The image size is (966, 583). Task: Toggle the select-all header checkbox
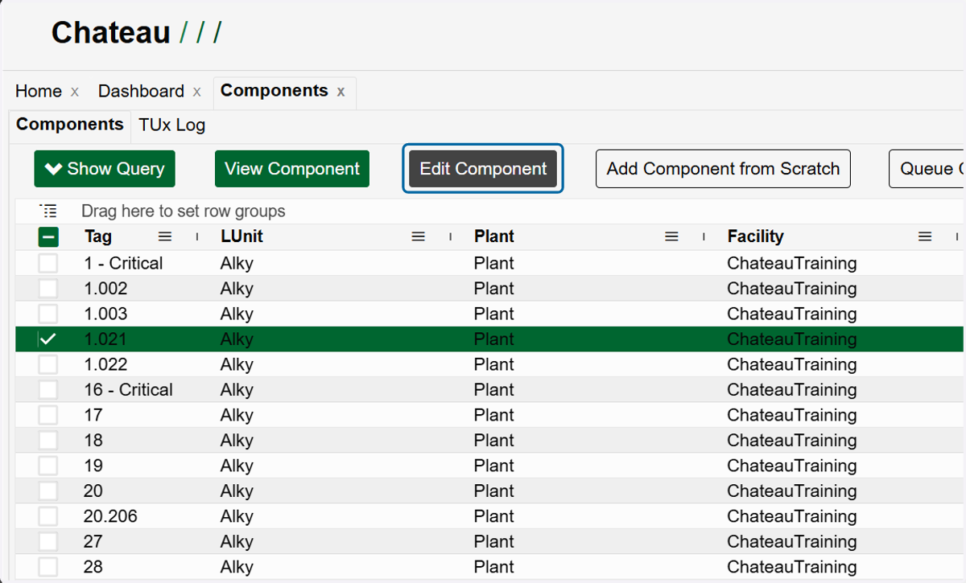48,237
